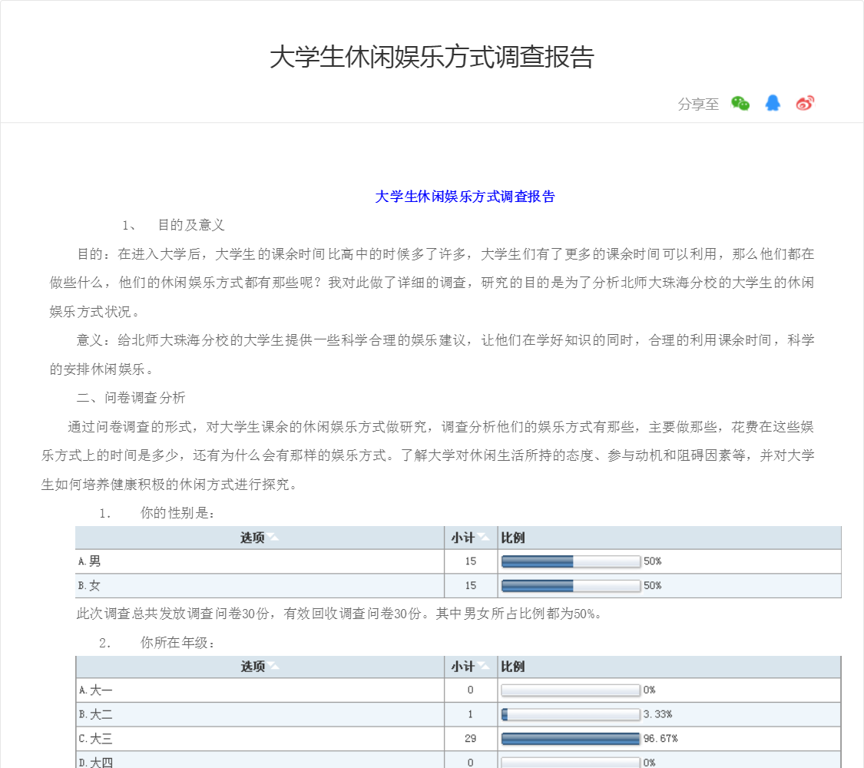Share the report to WeChat
Viewport: 864px width, 768px height.
click(740, 103)
